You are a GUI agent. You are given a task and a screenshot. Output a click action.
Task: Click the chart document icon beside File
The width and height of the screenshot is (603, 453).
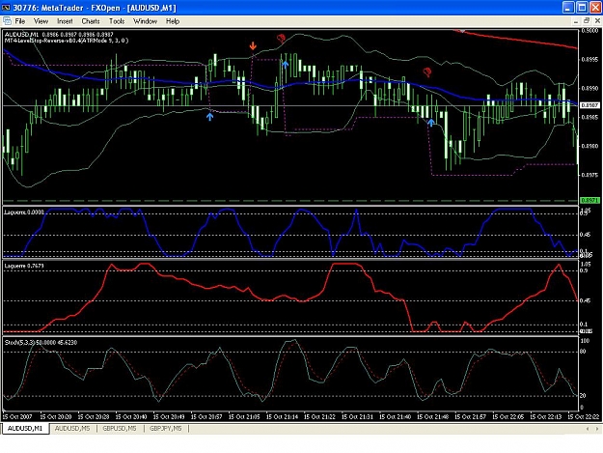pyautogui.click(x=7, y=21)
